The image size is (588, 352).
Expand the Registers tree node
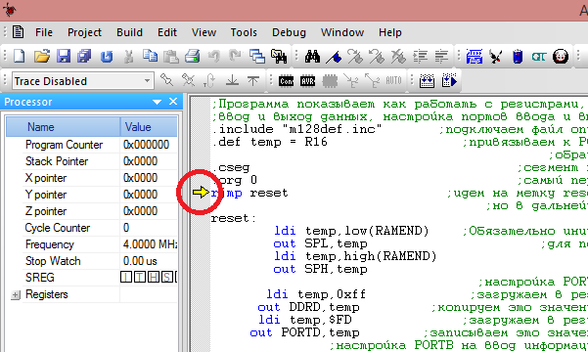tap(15, 295)
